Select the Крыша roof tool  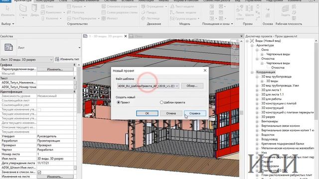coord(76,6)
